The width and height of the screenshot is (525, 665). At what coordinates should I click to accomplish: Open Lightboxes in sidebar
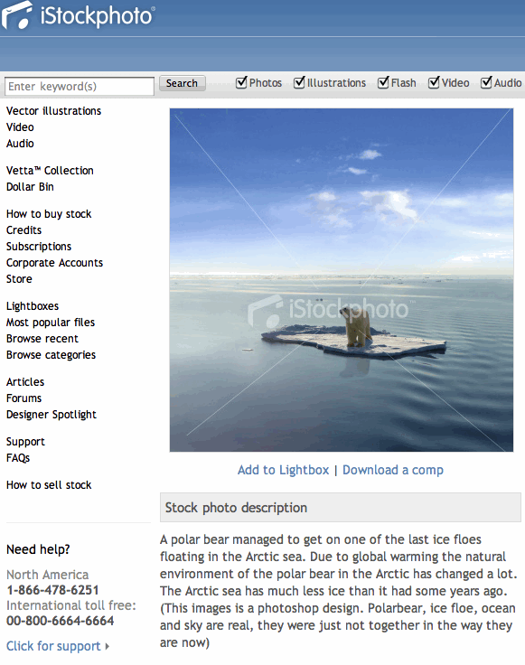pos(33,306)
